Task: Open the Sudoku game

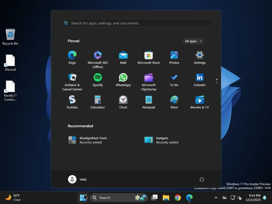Action: (72, 102)
